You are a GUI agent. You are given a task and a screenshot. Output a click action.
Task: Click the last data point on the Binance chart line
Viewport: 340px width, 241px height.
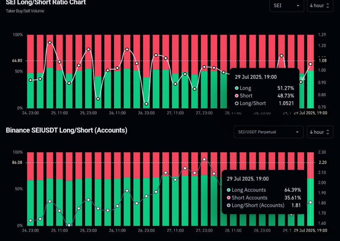[x=310, y=202]
